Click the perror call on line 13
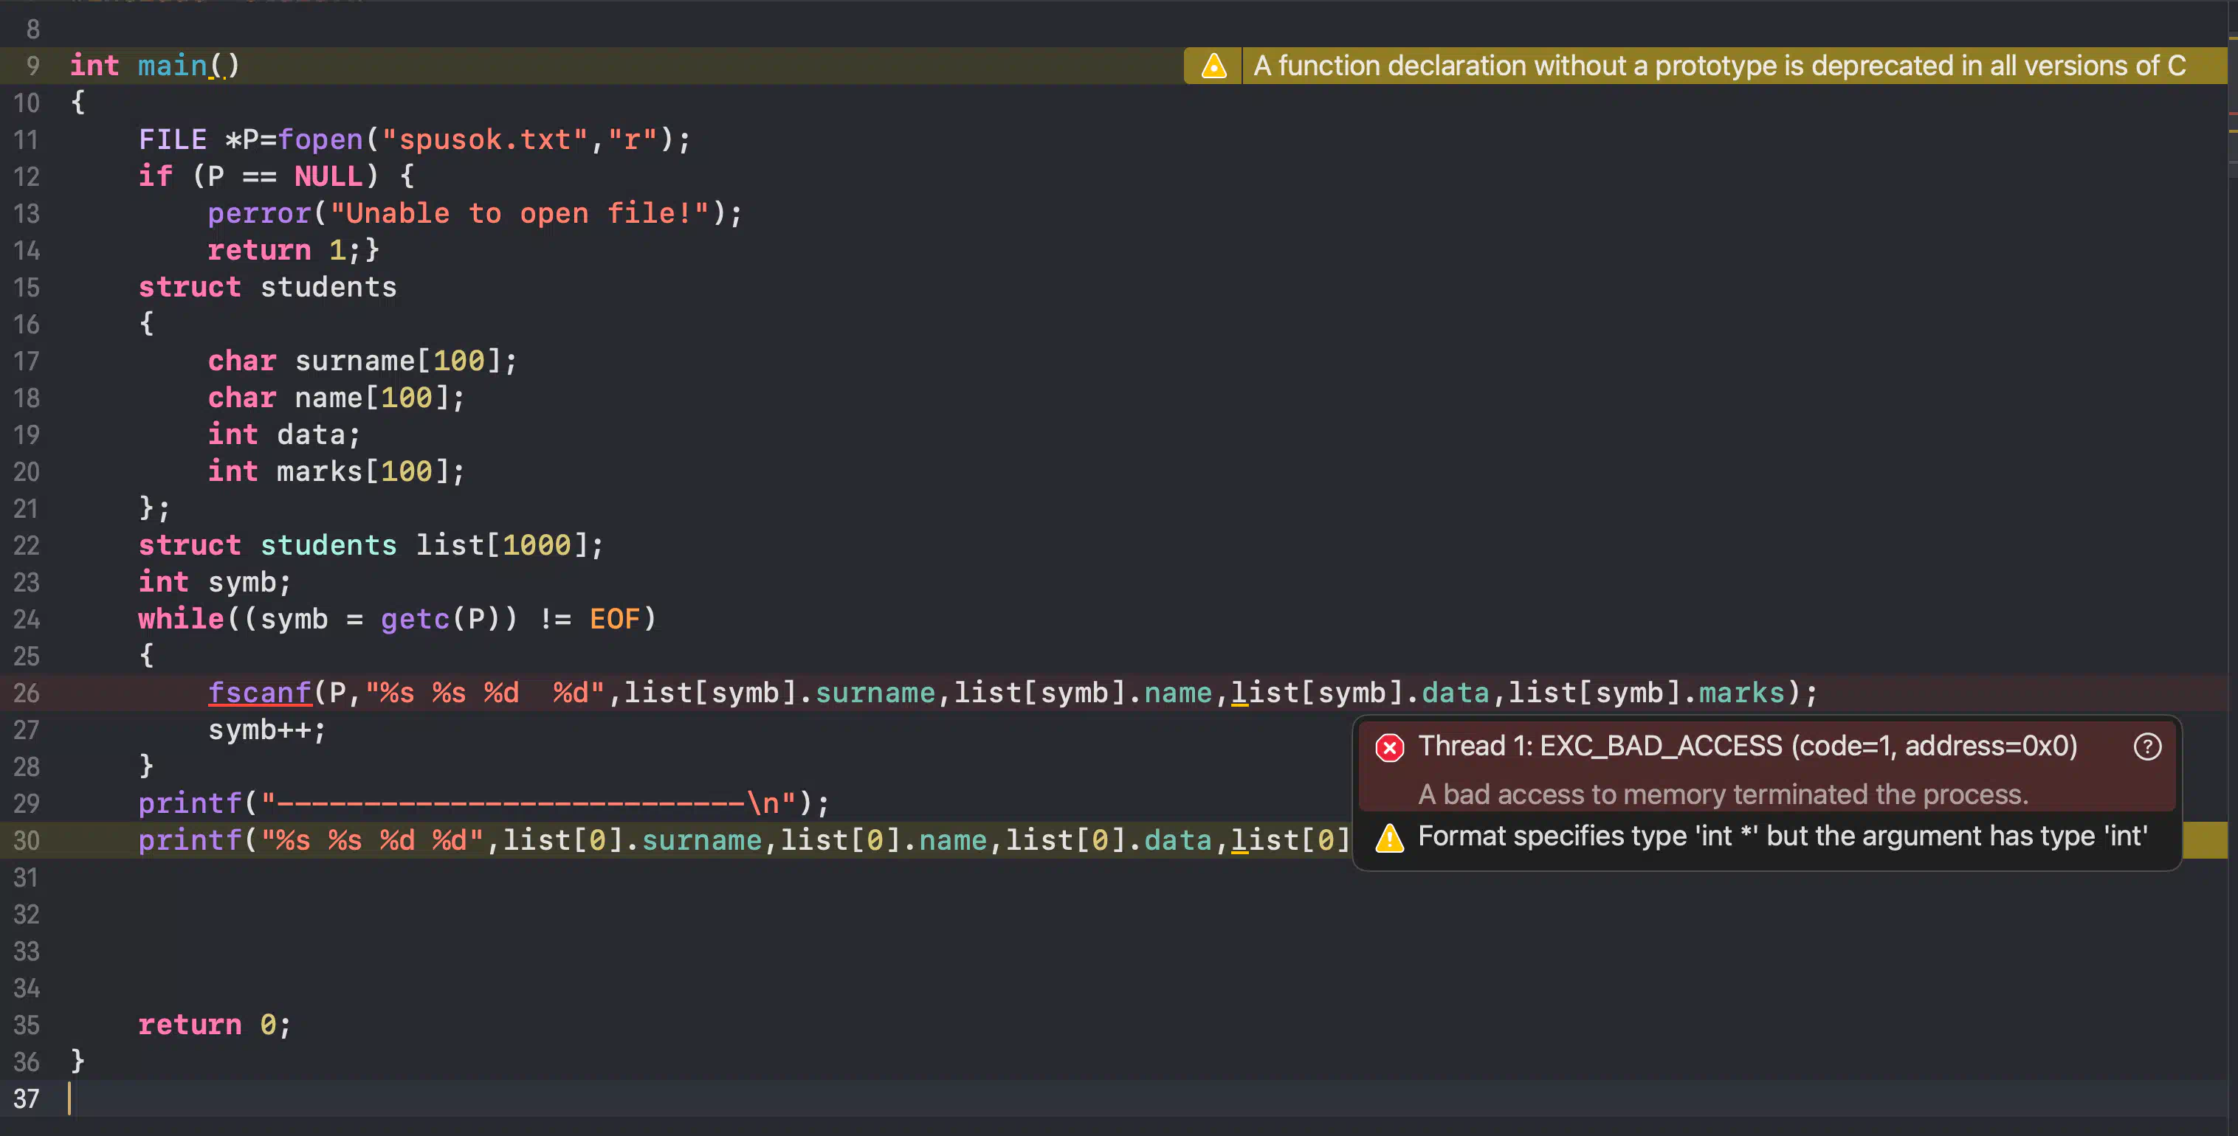This screenshot has height=1136, width=2238. (260, 214)
